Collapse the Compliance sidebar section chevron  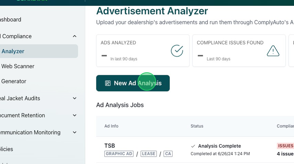(75, 36)
